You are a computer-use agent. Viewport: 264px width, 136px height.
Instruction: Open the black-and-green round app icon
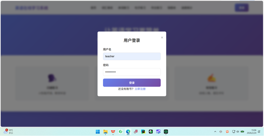(151, 132)
